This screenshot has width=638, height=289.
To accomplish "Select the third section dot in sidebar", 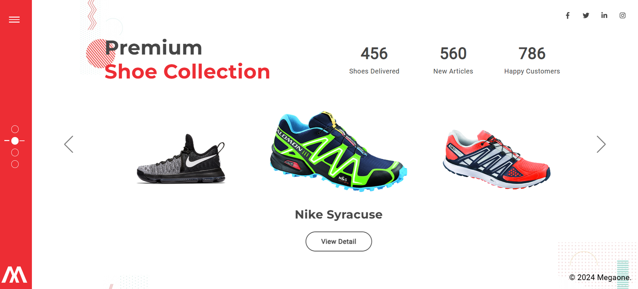I will tap(15, 152).
